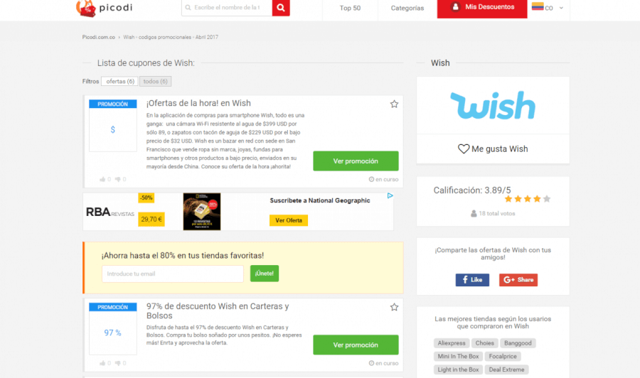Expand the CO country dropdown arrow
The height and width of the screenshot is (378, 640).
point(561,8)
